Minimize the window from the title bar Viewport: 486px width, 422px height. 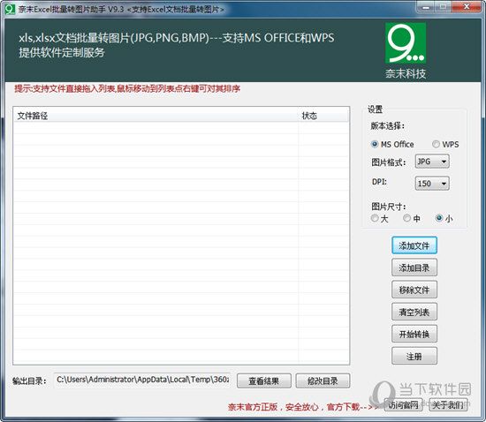[426, 7]
